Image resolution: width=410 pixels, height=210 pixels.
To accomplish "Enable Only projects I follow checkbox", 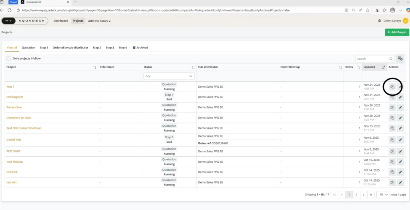I will click(x=9, y=59).
